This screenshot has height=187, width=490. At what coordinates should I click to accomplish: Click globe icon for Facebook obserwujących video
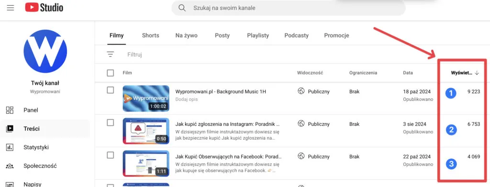(x=301, y=156)
